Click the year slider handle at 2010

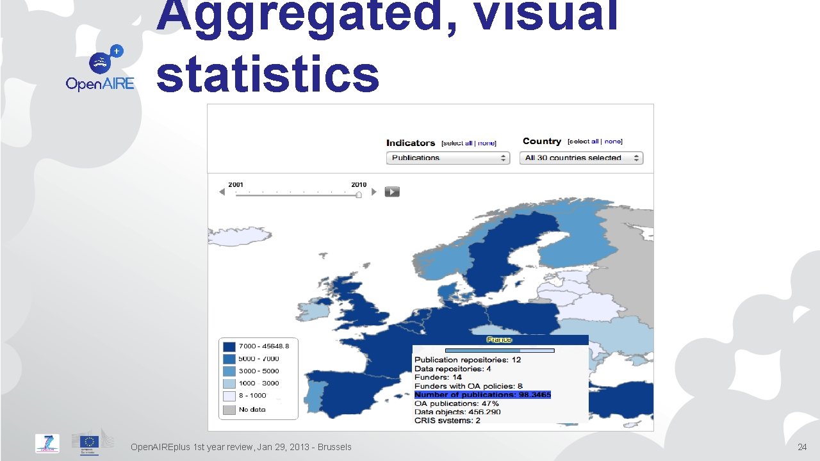pos(359,193)
